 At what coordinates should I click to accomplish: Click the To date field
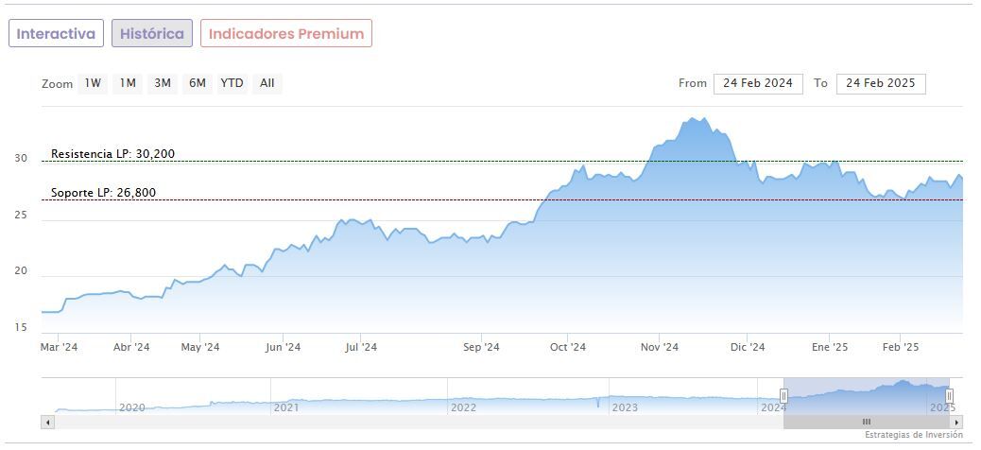tap(881, 83)
